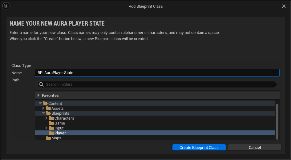Select the Input folder label
The image size is (291, 160).
(59, 128)
